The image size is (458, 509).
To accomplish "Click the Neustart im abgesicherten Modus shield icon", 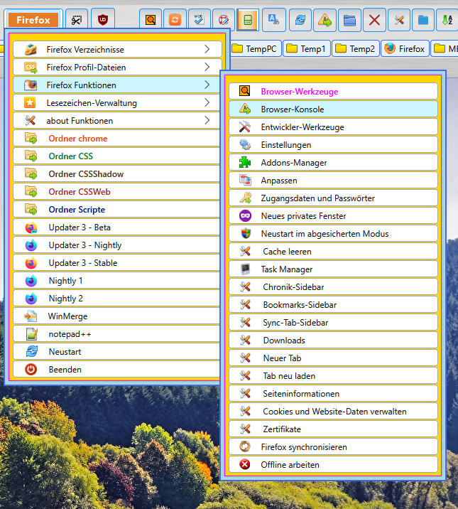I will click(x=245, y=234).
